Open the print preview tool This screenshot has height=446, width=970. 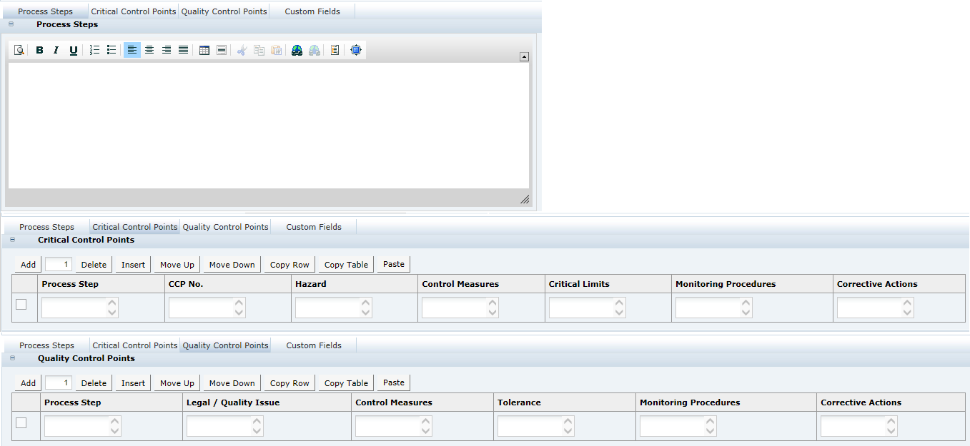pyautogui.click(x=19, y=50)
